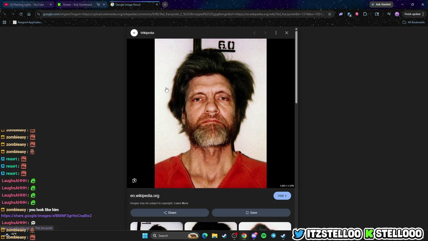Image resolution: width=428 pixels, height=241 pixels.
Task: Click the Learn More copyright link
Action: click(181, 203)
